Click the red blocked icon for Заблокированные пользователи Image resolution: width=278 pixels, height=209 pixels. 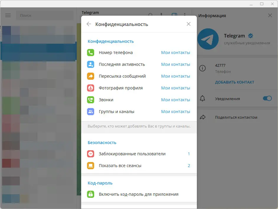[91, 154]
